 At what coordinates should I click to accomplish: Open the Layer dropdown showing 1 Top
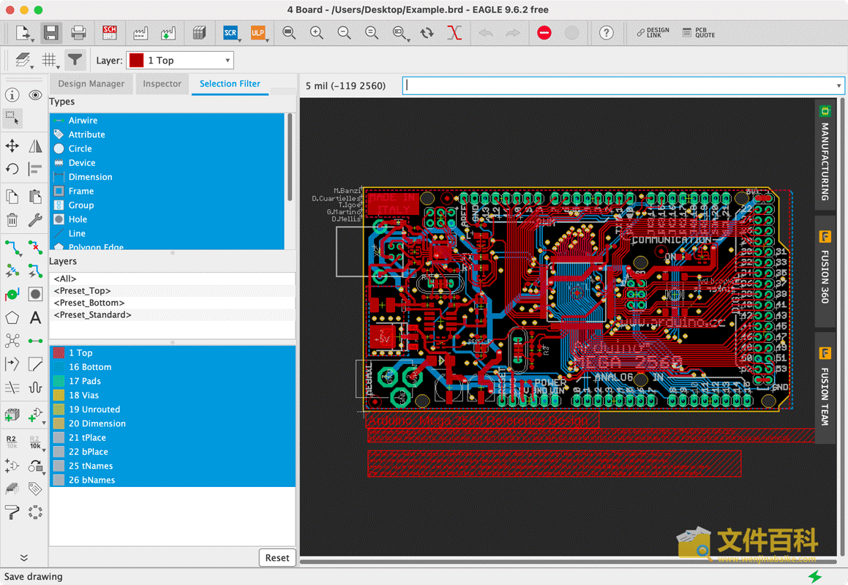point(180,61)
